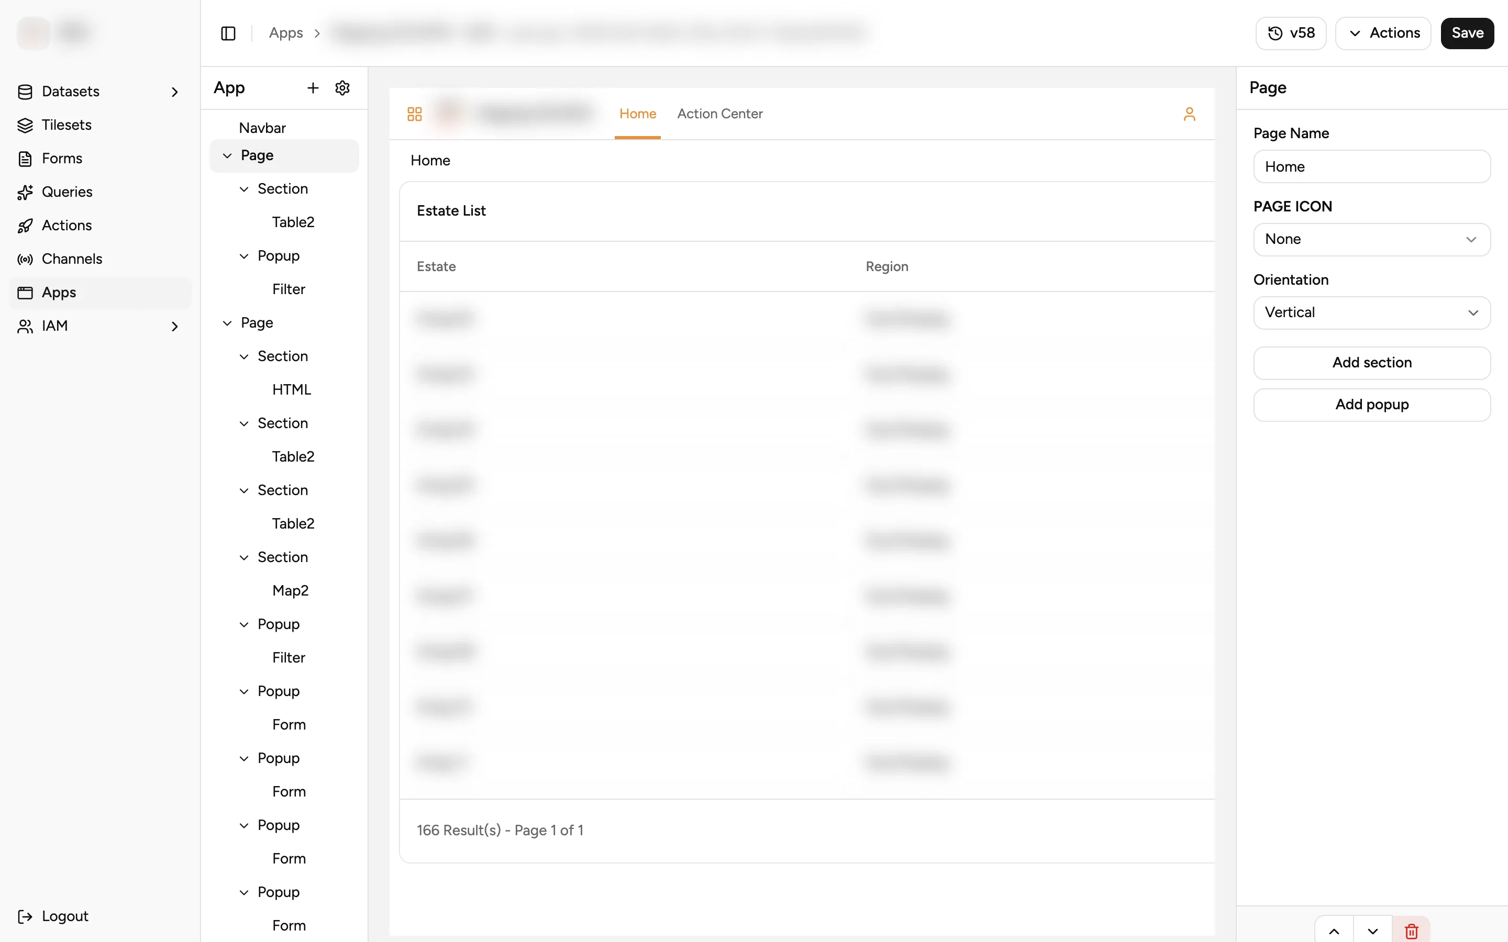Viewport: 1508px width, 942px height.
Task: Open the IAM users icon
Action: [25, 327]
